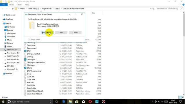Viewport: 185px width, 104px height.
Task: Open the View ribbon tab
Action: pos(27,5)
